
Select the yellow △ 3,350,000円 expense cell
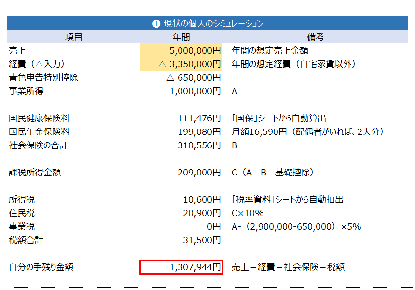(x=181, y=64)
